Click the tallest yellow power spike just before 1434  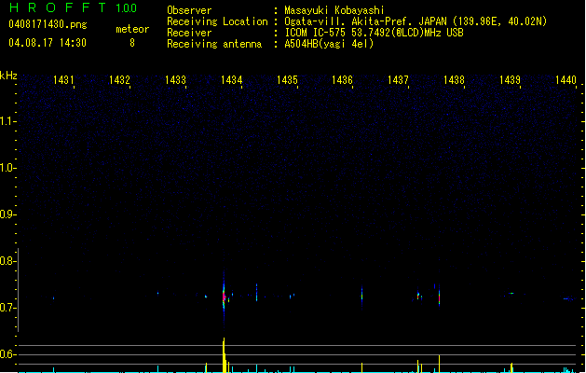224,355
